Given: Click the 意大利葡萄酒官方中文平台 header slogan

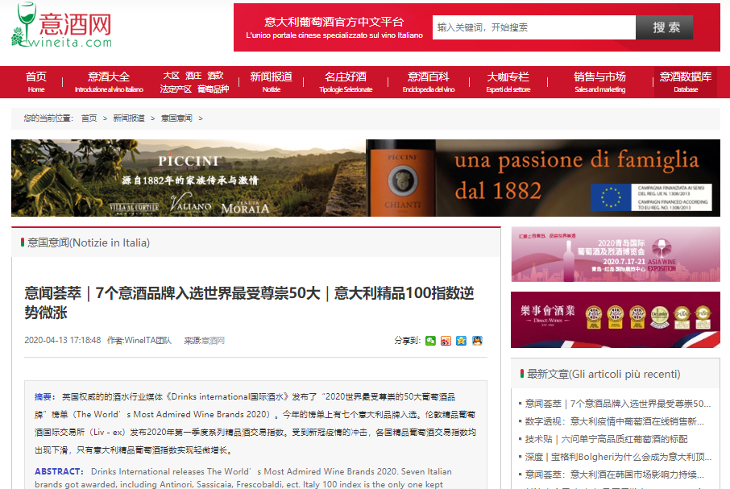Looking at the screenshot, I should coord(334,22).
